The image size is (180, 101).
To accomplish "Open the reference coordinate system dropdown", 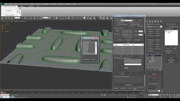I will 45,18.
